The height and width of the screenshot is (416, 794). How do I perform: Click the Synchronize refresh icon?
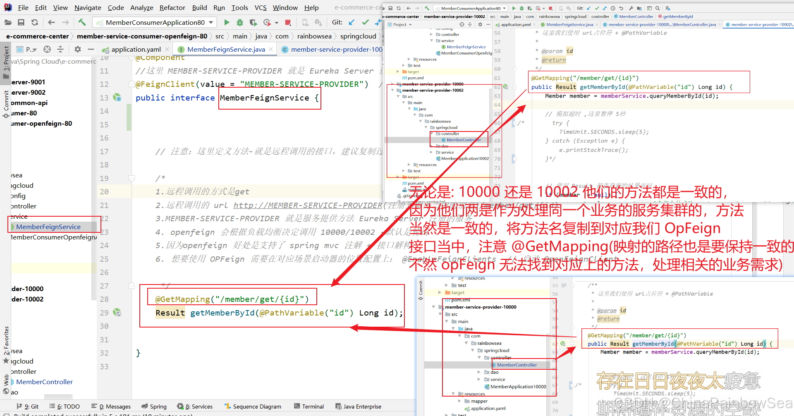[x=35, y=22]
